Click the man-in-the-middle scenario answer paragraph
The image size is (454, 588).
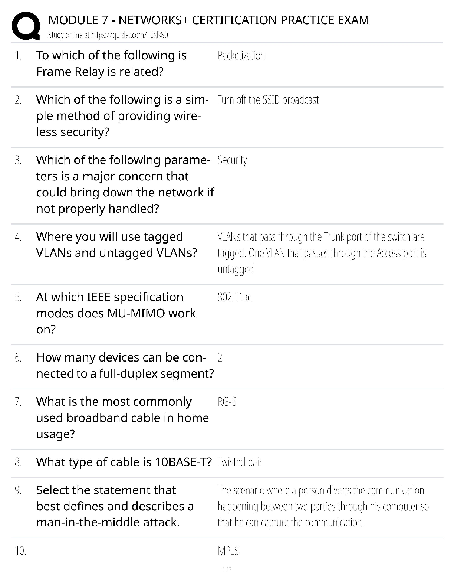click(323, 507)
